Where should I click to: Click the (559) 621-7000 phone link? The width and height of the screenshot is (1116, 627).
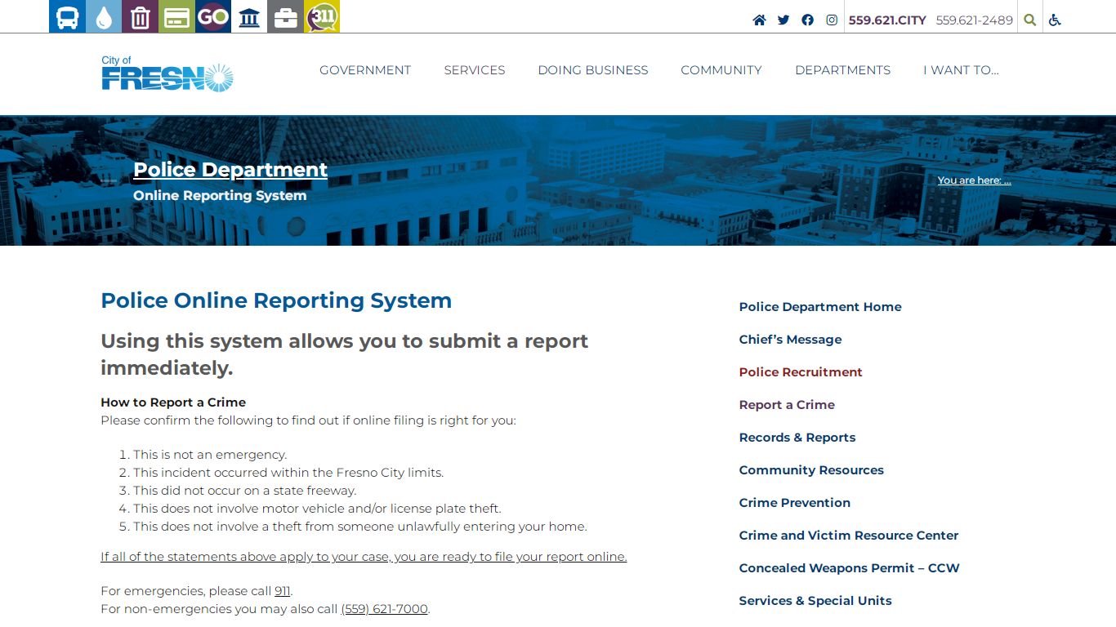(384, 609)
